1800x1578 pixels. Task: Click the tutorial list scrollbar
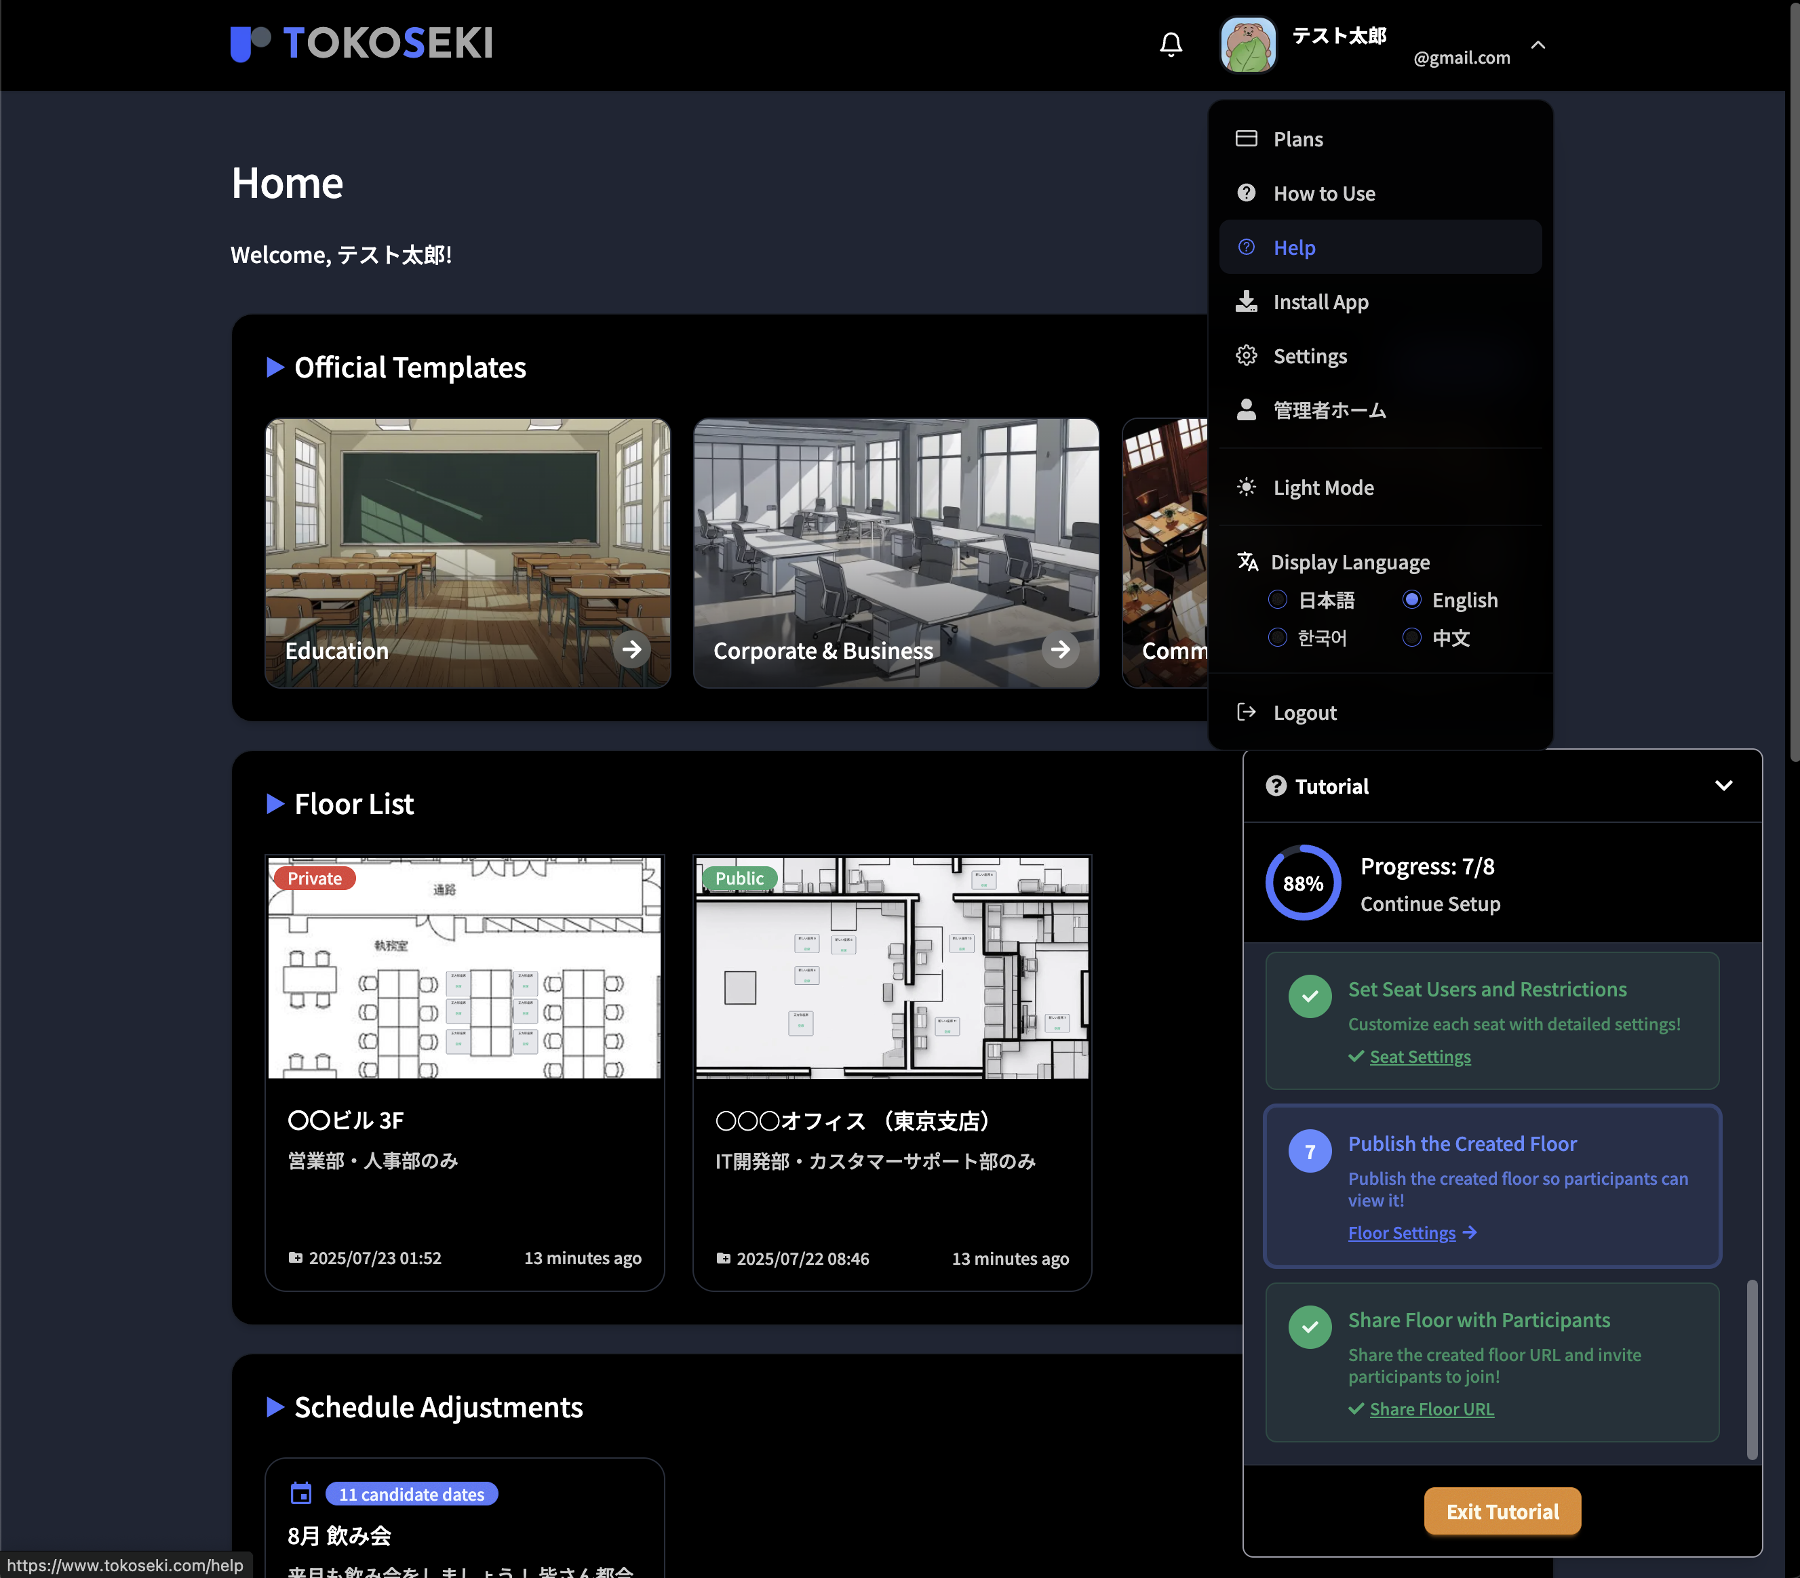(x=1752, y=1369)
